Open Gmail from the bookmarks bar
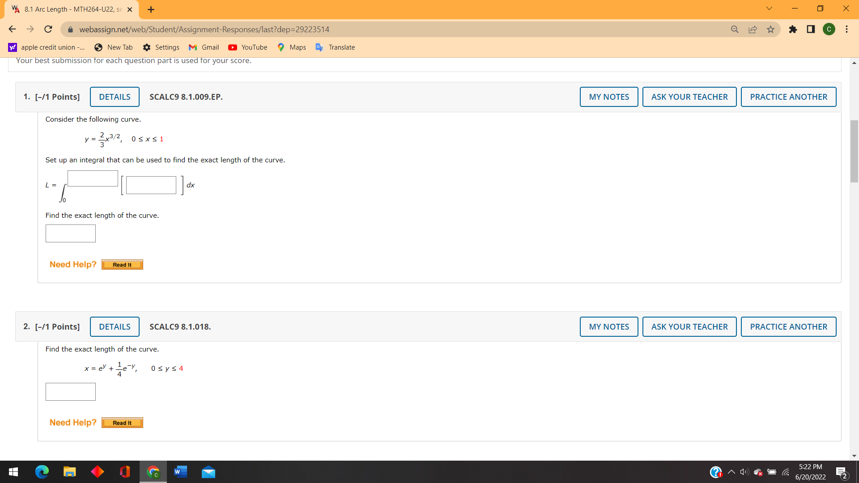 (204, 47)
